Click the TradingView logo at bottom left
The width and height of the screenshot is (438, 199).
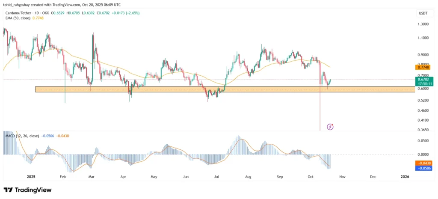click(x=27, y=190)
